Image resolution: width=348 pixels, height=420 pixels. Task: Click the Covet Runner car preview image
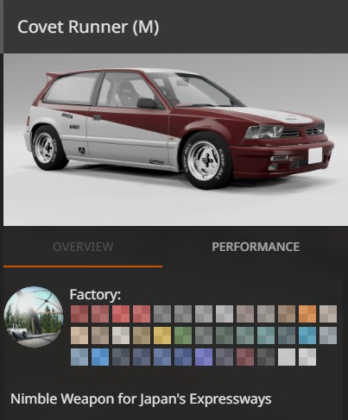[175, 140]
